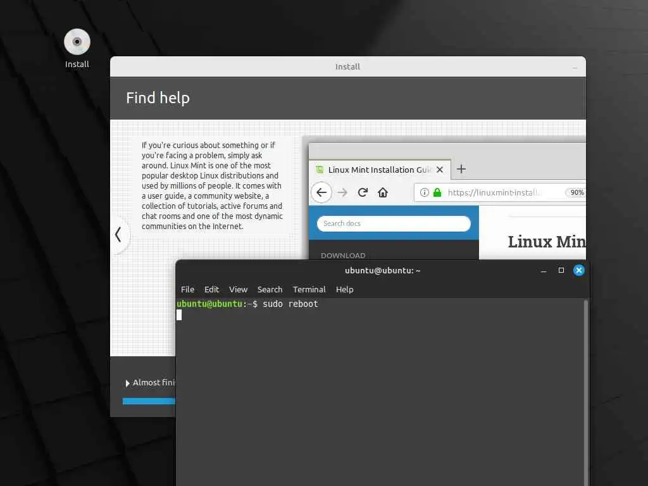The width and height of the screenshot is (648, 486).
Task: Click the new tab plus icon
Action: 461,169
